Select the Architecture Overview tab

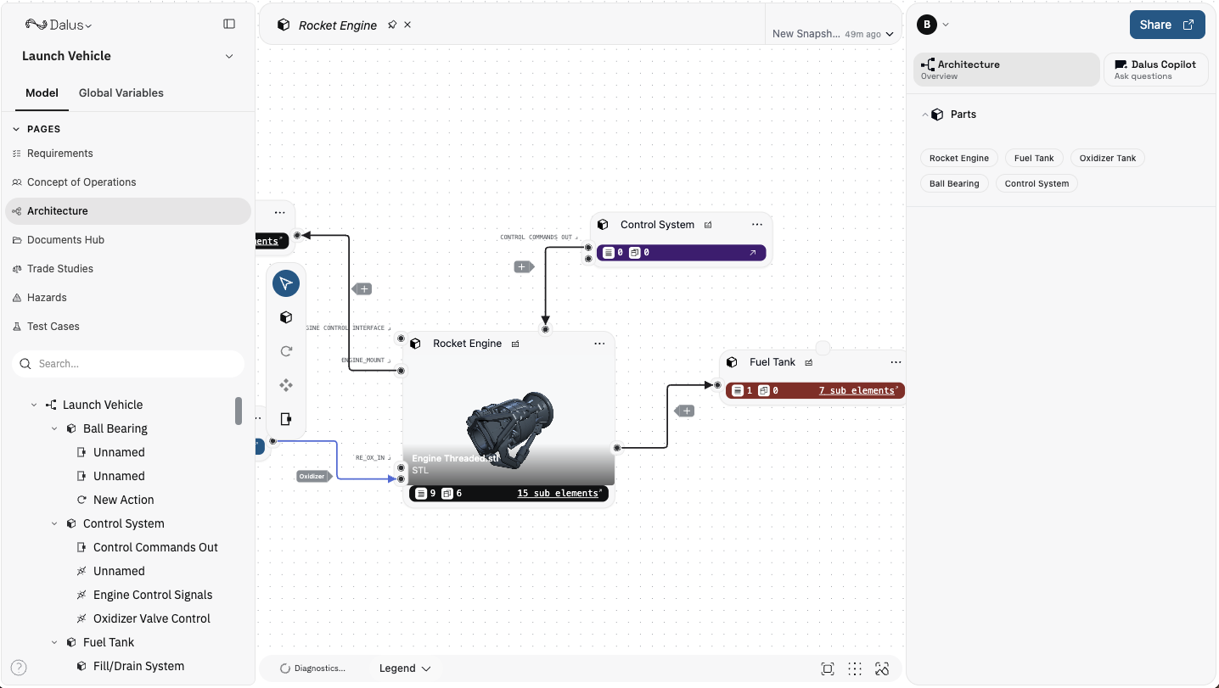pyautogui.click(x=1006, y=70)
